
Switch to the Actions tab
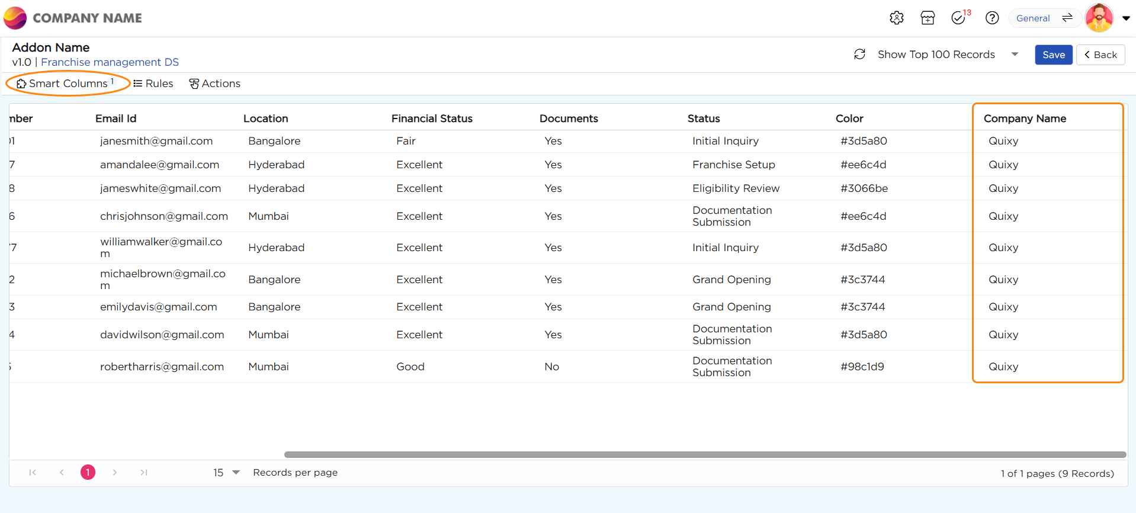click(x=215, y=84)
